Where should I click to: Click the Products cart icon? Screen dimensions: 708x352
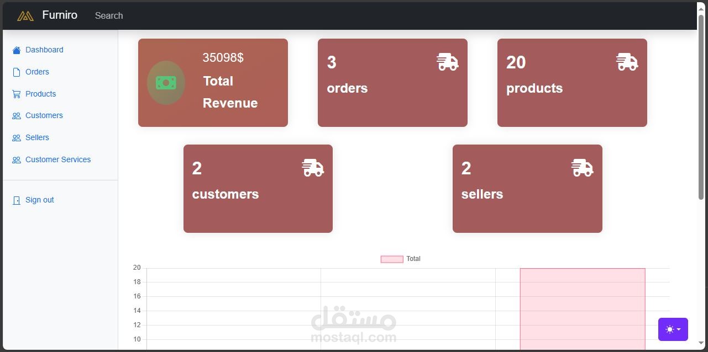point(16,94)
